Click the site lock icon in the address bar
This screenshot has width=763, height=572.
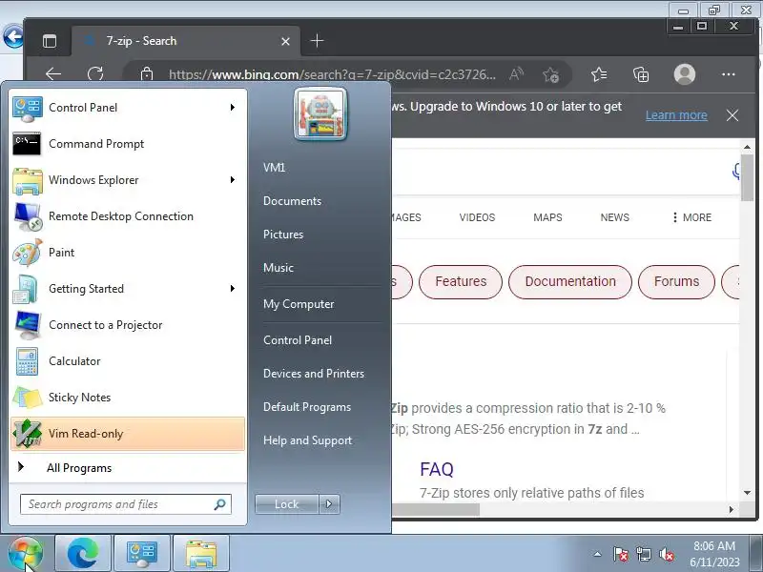(147, 74)
